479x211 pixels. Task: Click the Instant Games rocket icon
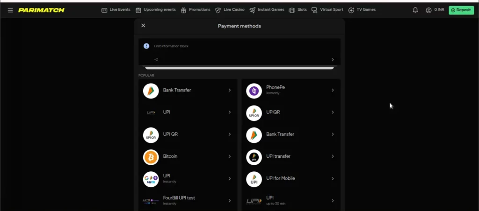(252, 10)
